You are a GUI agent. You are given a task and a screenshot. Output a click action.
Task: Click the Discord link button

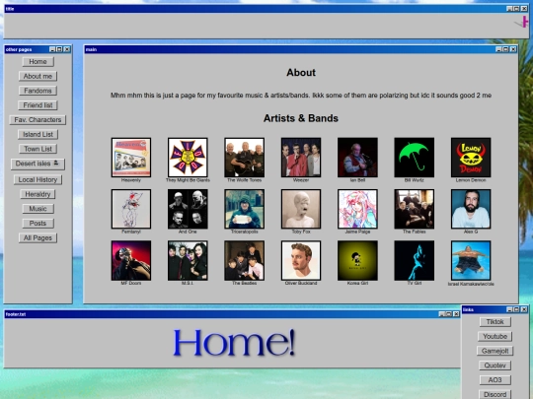[495, 395]
